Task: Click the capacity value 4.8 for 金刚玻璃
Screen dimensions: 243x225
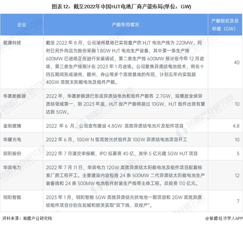Action: coord(236,126)
